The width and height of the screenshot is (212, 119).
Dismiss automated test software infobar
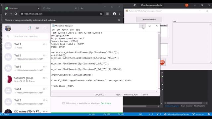[119, 20]
